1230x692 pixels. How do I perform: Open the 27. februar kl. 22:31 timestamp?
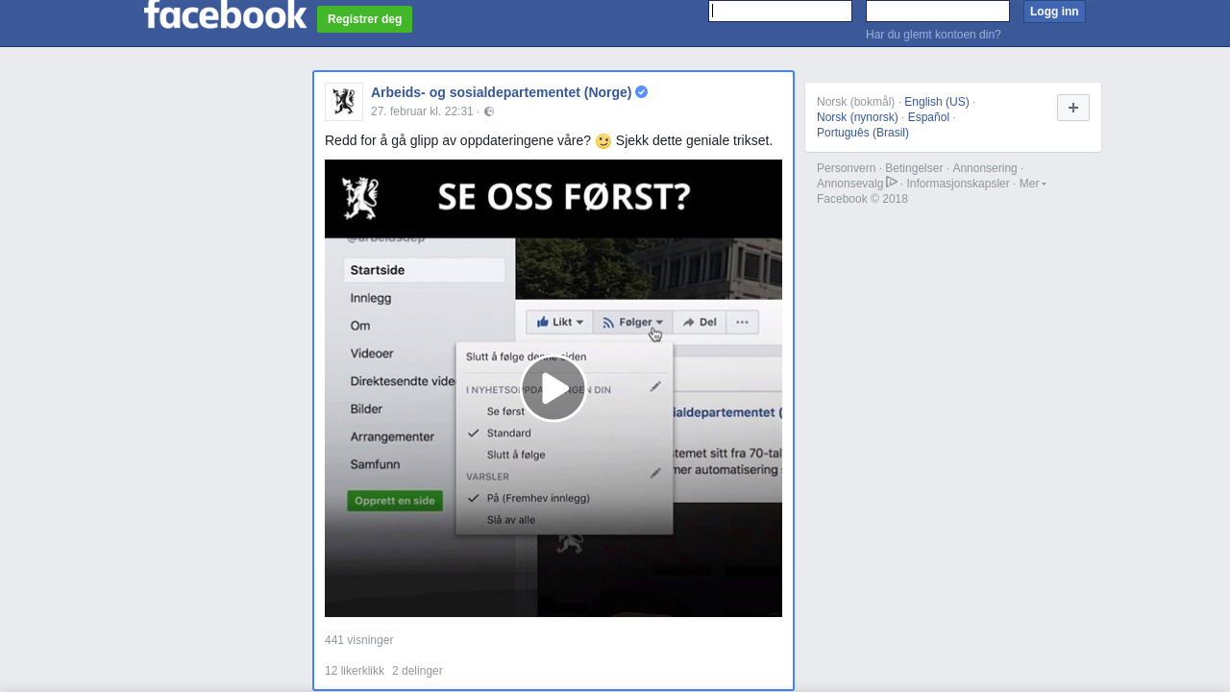[x=422, y=111]
